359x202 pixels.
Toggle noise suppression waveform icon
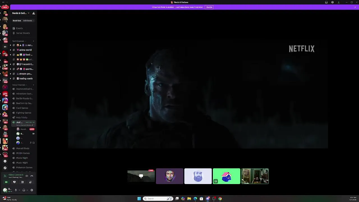point(27,176)
